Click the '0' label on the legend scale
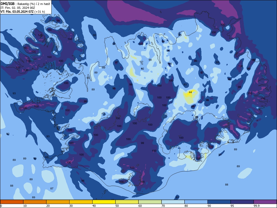The image size is (277, 208). [x=1, y=206]
